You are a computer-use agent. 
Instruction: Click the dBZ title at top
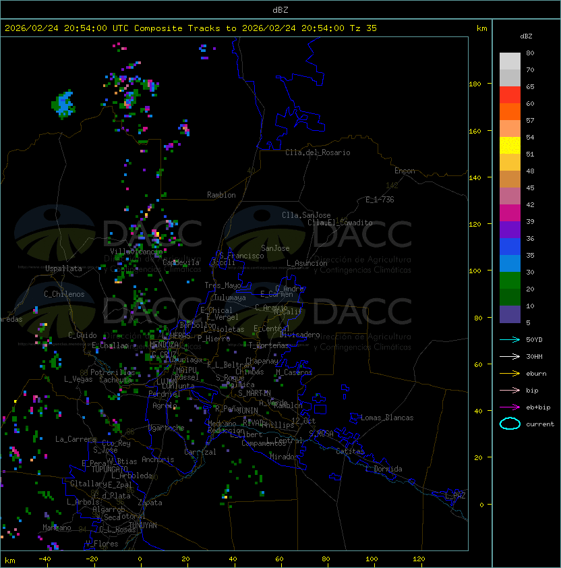click(x=280, y=10)
